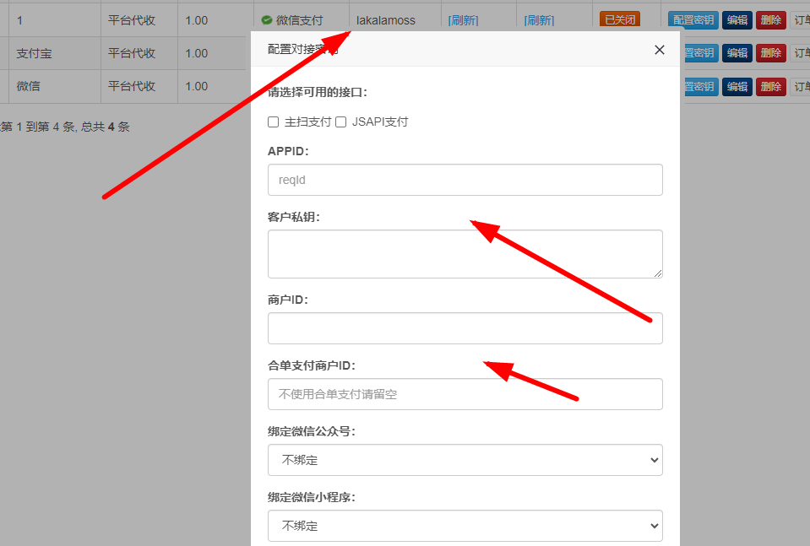810x546 pixels.
Task: Check the 主扫支付 checkbox
Action: pos(273,122)
